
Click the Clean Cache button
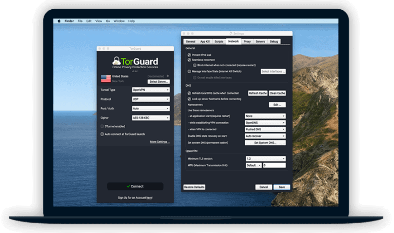pyautogui.click(x=277, y=93)
